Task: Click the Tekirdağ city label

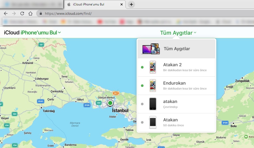Action: pos(49,111)
